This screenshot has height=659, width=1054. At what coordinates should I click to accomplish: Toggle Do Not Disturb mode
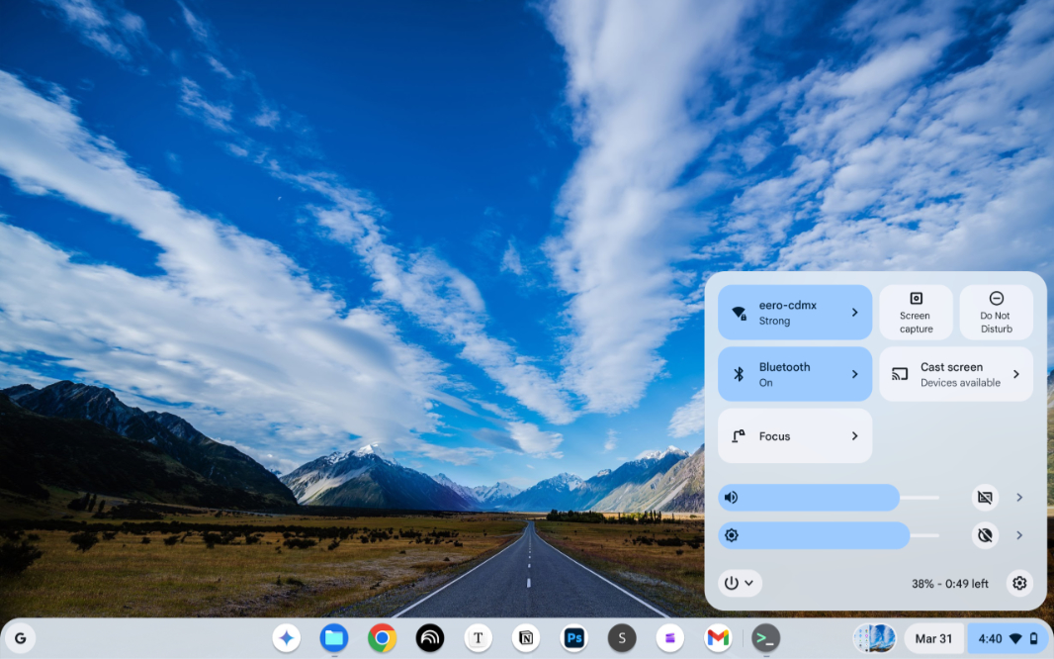(996, 313)
